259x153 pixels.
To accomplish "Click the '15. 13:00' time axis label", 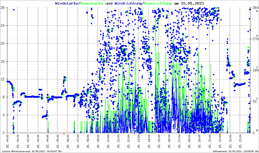I will (139, 141).
